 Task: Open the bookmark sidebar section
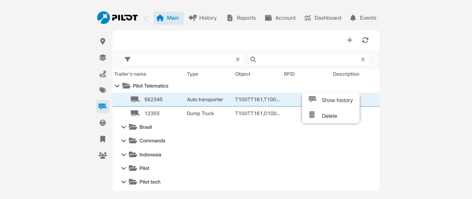pos(103,139)
